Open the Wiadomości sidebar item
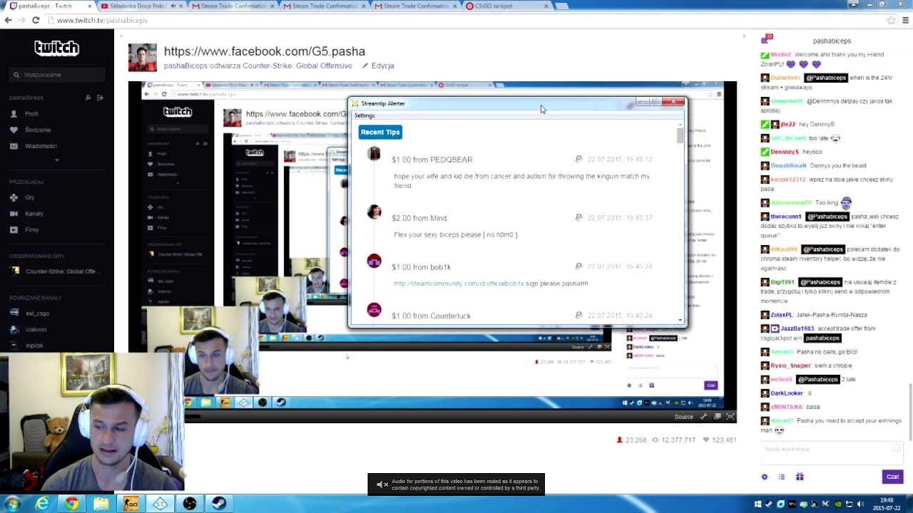This screenshot has height=513, width=913. [x=41, y=146]
